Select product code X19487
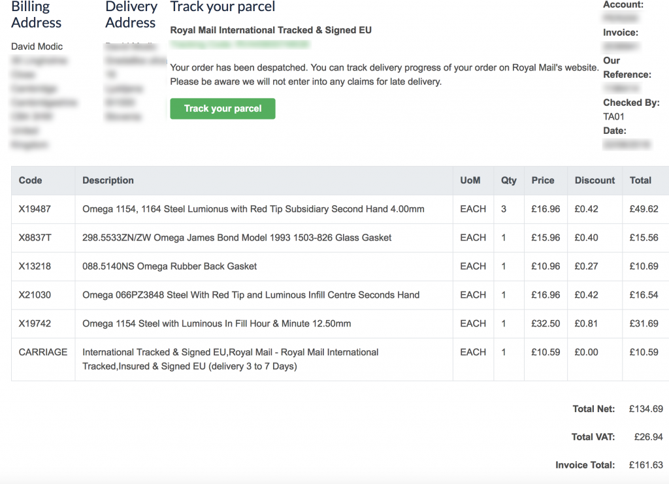The height and width of the screenshot is (484, 669). pyautogui.click(x=35, y=209)
